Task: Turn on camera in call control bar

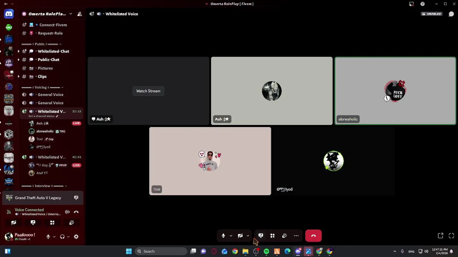Action: [x=240, y=236]
